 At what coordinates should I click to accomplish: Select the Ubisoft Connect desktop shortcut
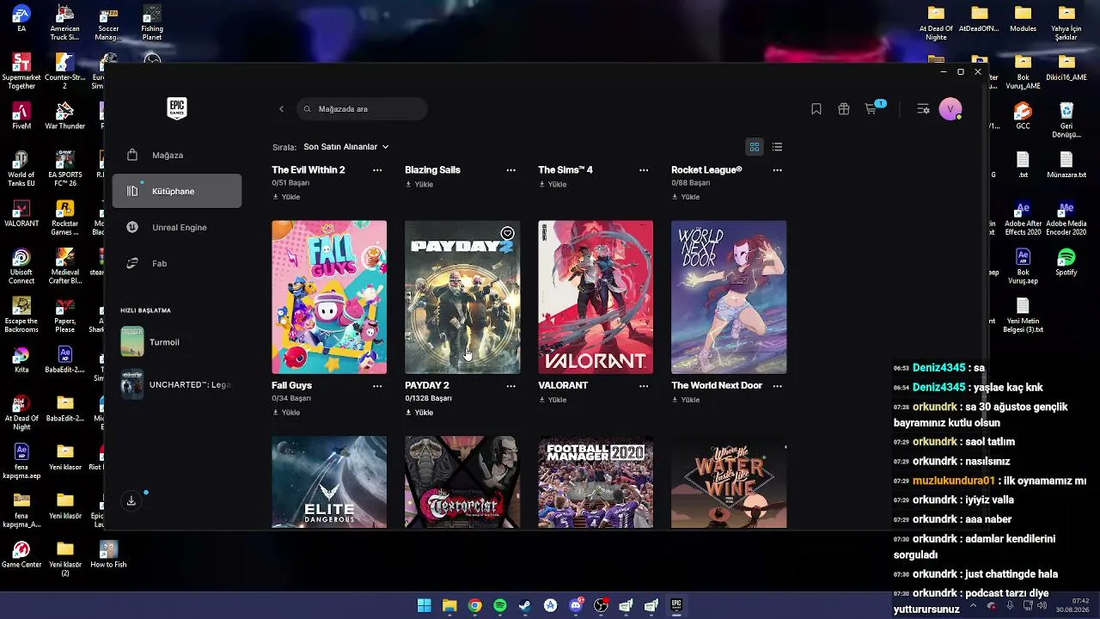coord(21,267)
